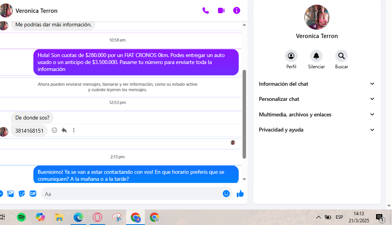This screenshot has width=392, height=225.
Task: Click sender avatar beside 3814168151
Action: 3,132
